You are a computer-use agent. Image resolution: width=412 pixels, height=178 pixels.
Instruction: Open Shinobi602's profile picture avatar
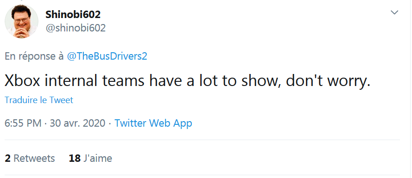21,21
